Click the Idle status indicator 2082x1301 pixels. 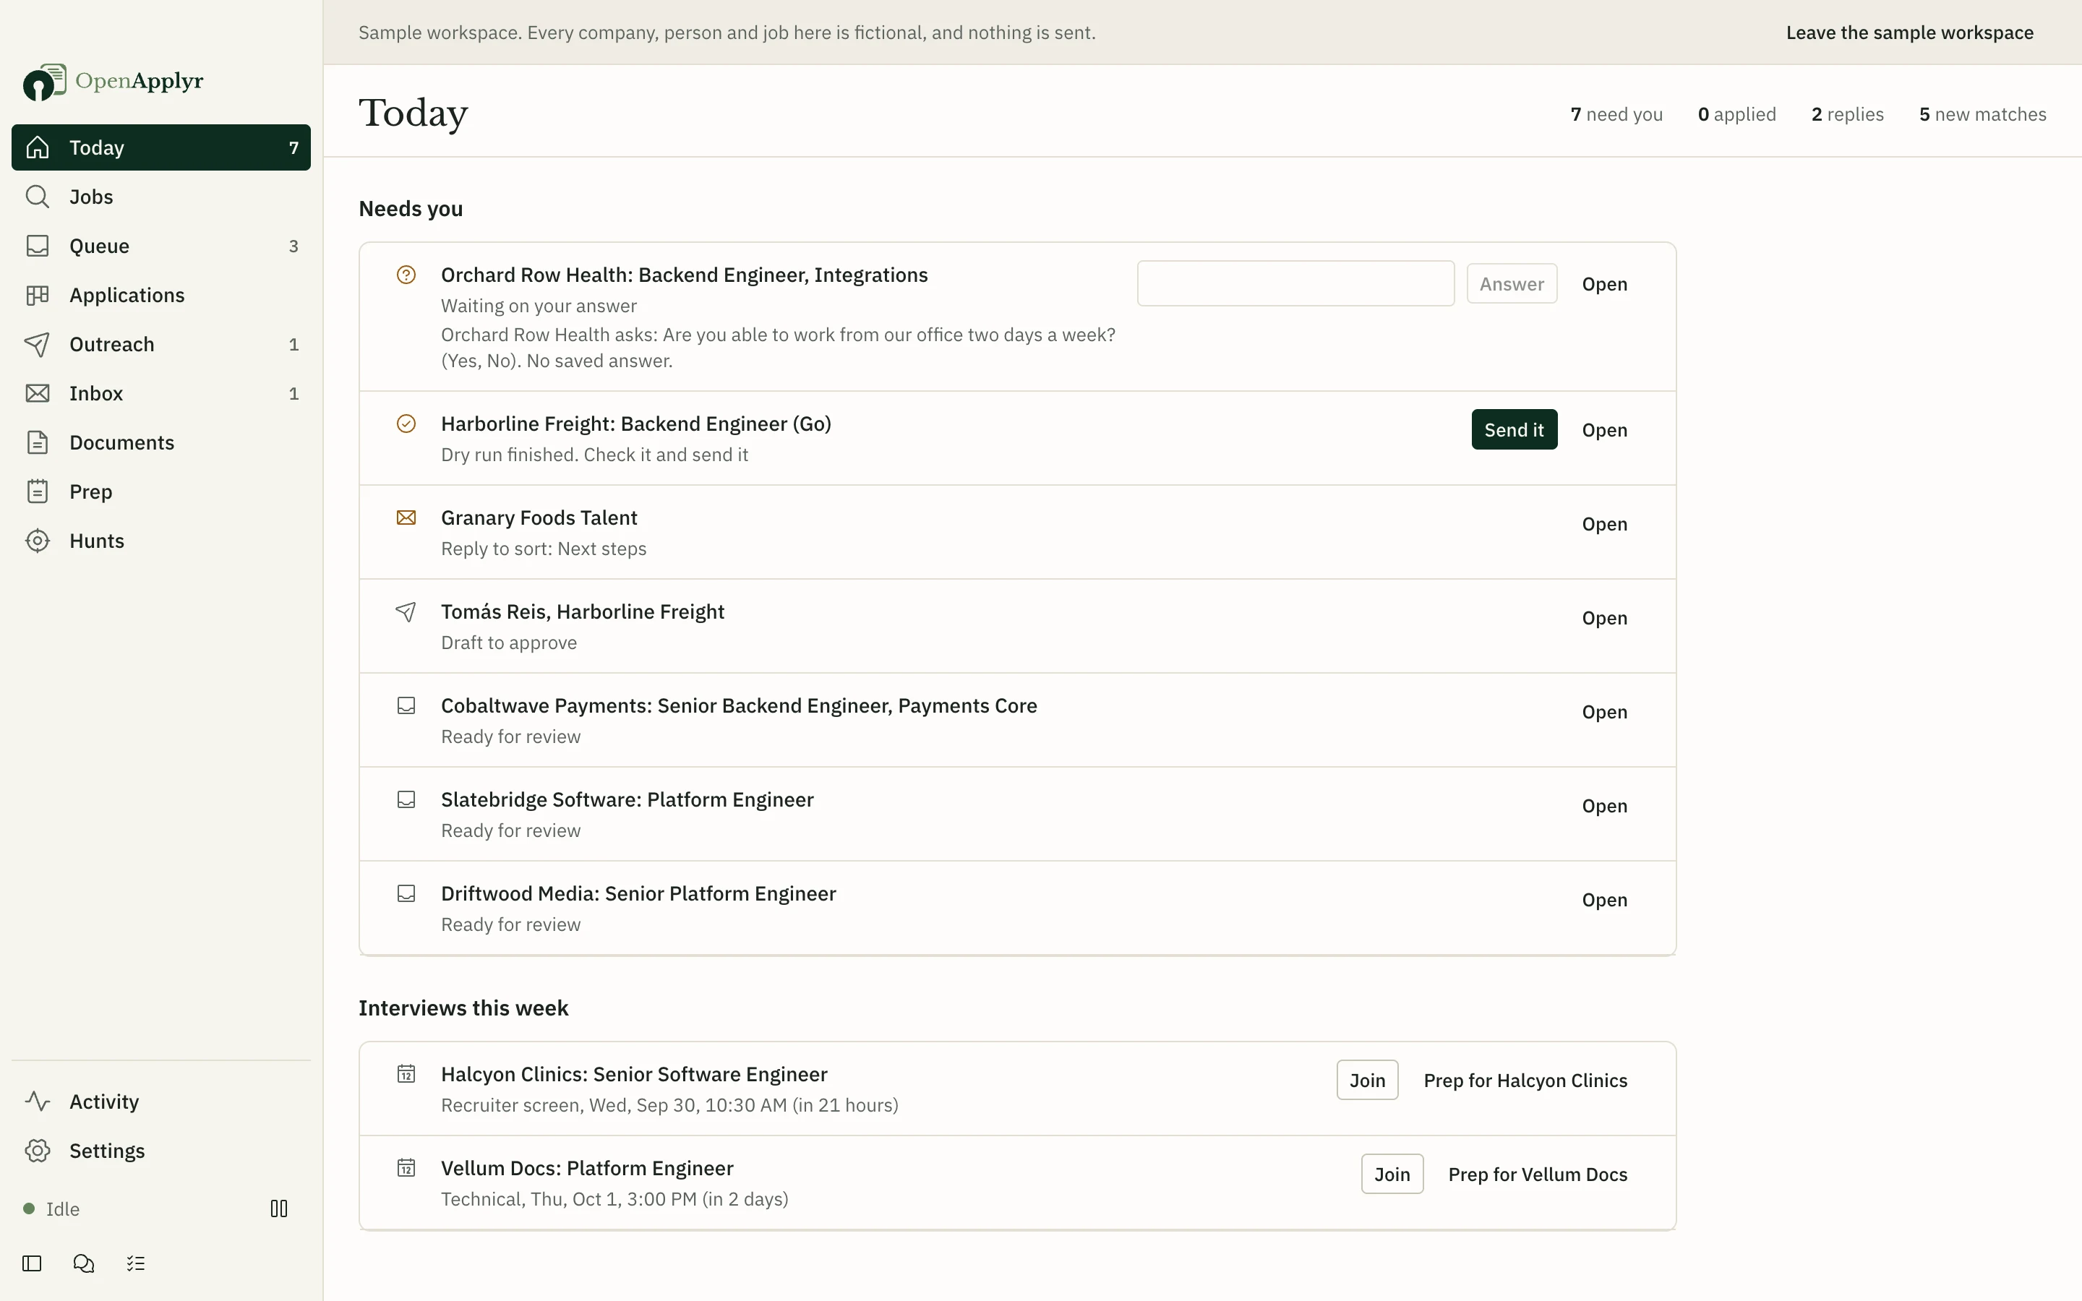pyautogui.click(x=51, y=1209)
